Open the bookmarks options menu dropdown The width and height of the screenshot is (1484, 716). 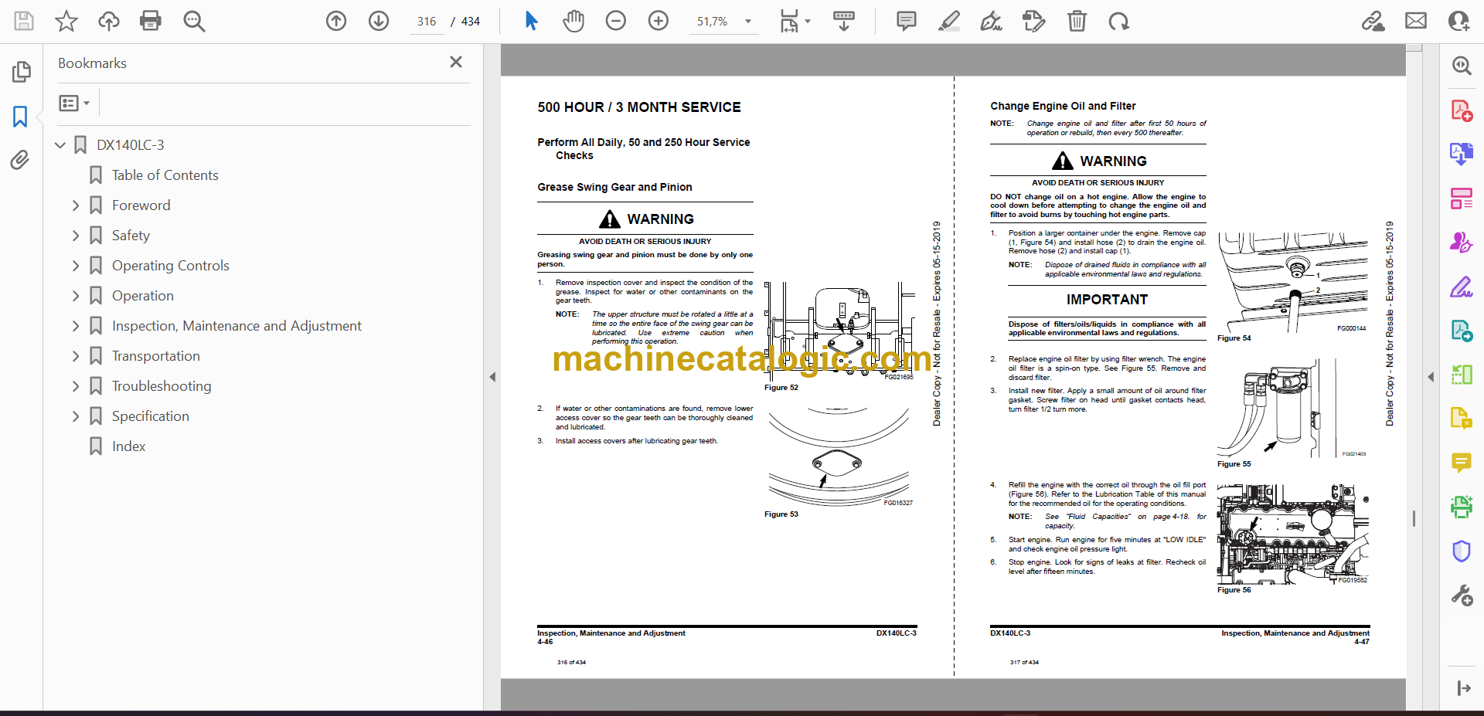(x=74, y=103)
